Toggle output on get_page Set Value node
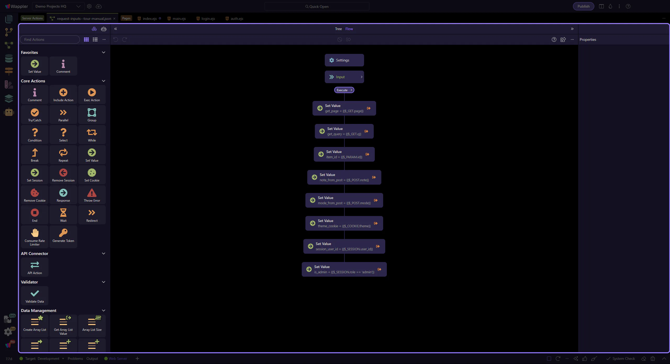 pos(368,108)
